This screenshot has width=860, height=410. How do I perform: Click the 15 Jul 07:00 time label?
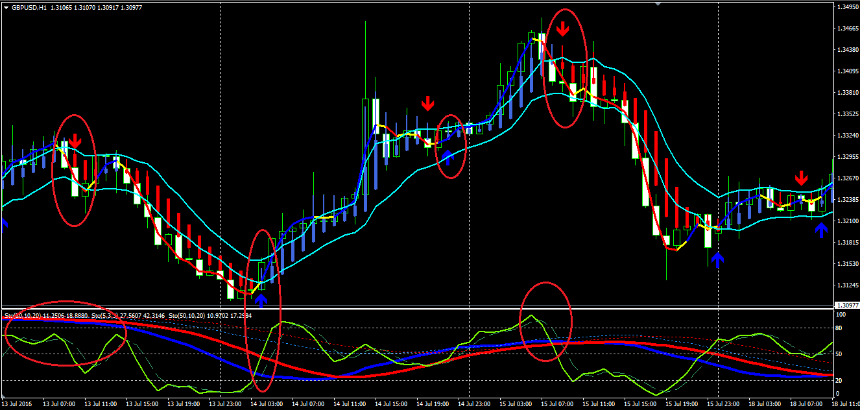(558, 404)
